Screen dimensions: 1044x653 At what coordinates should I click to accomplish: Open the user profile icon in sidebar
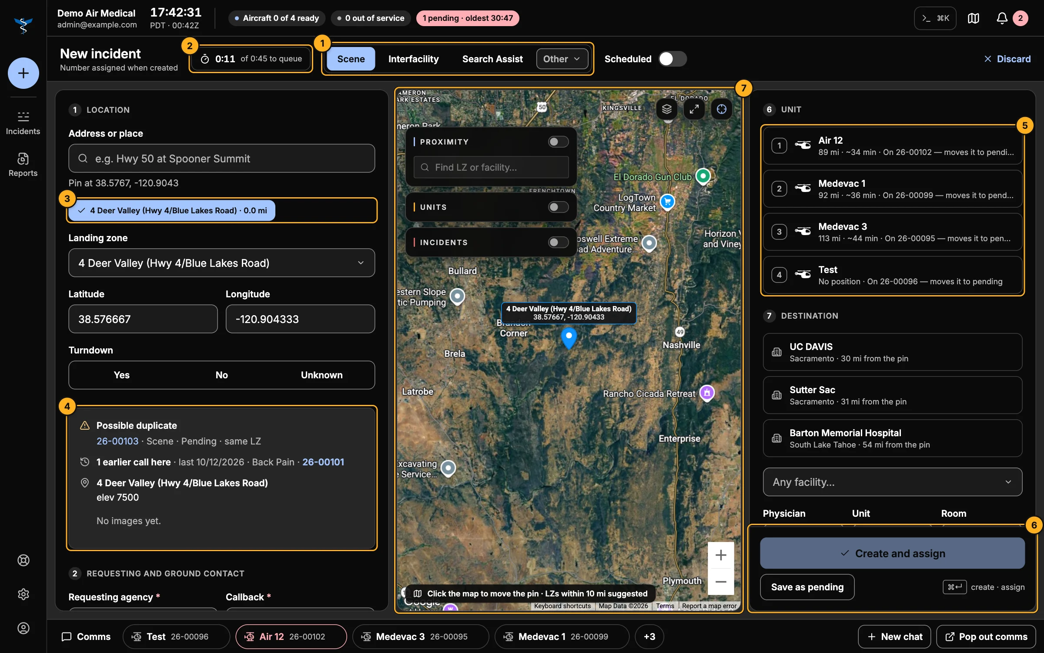pyautogui.click(x=23, y=628)
